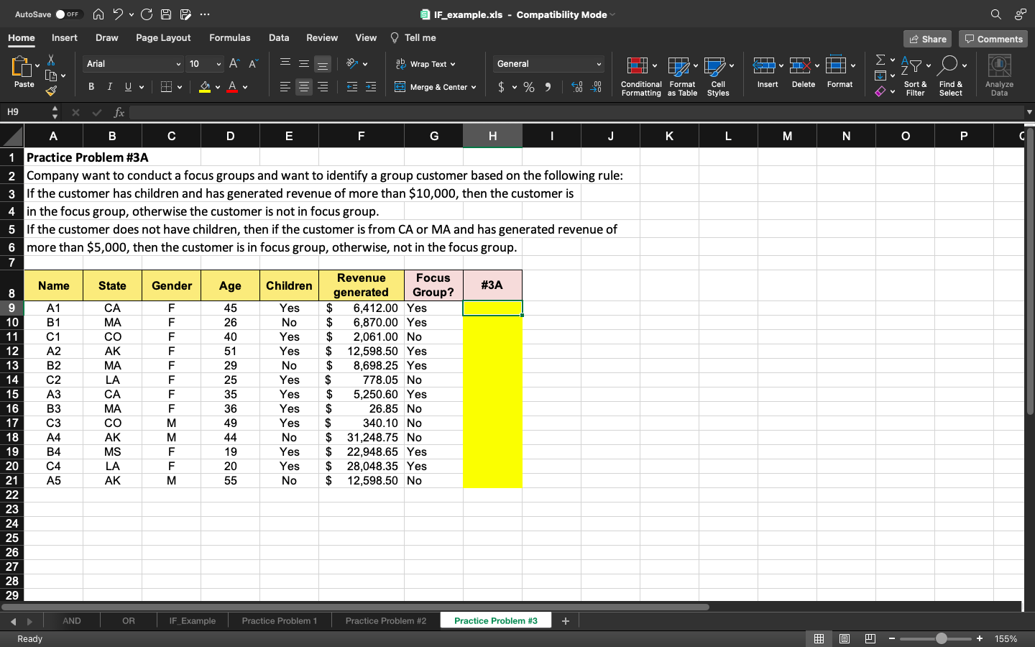Click the zoom slider handle

point(942,638)
